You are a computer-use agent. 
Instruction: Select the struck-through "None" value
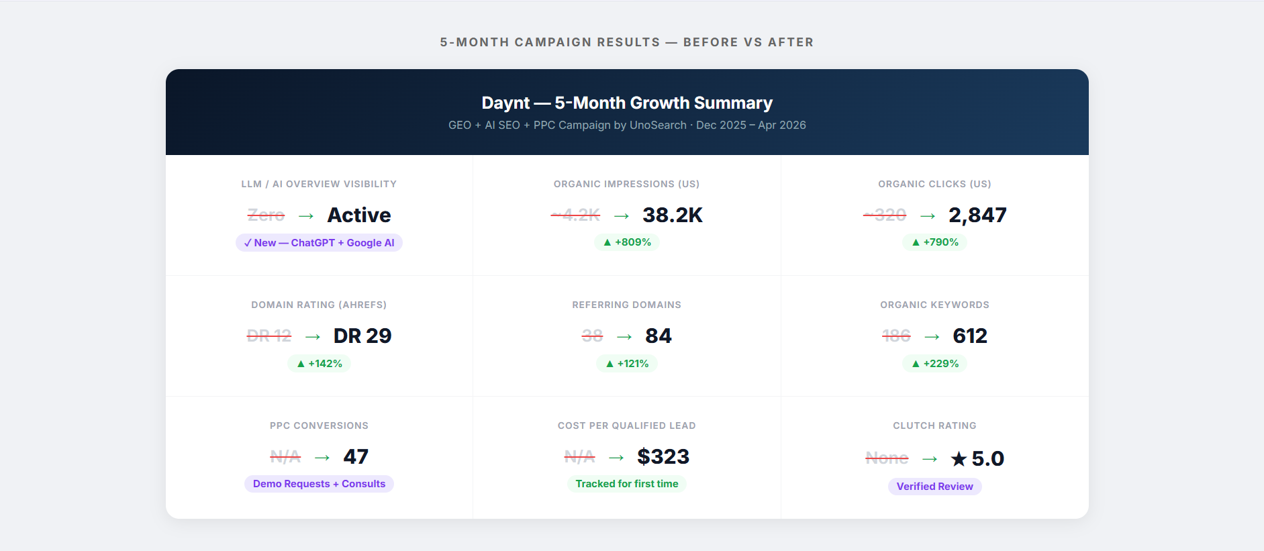click(x=887, y=458)
